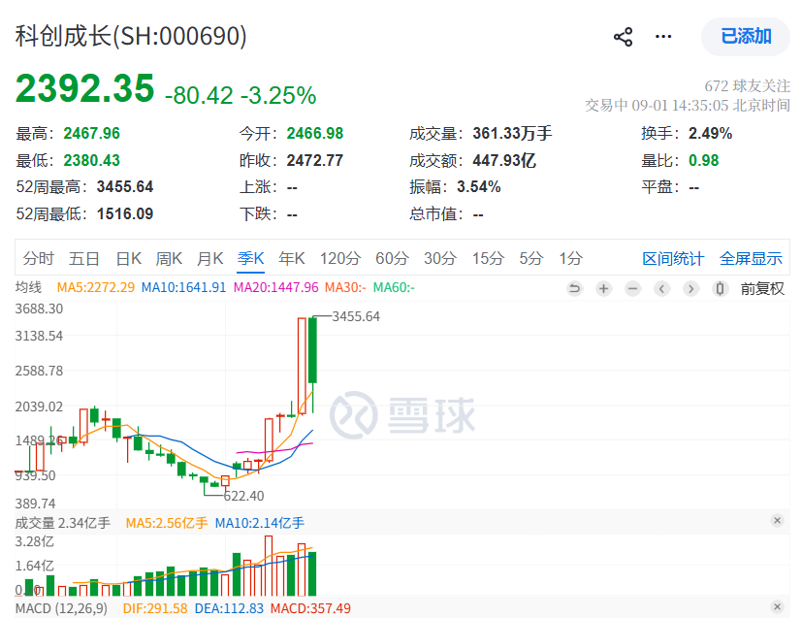
Task: Toggle the 已添加 watchlist button
Action: (x=746, y=37)
